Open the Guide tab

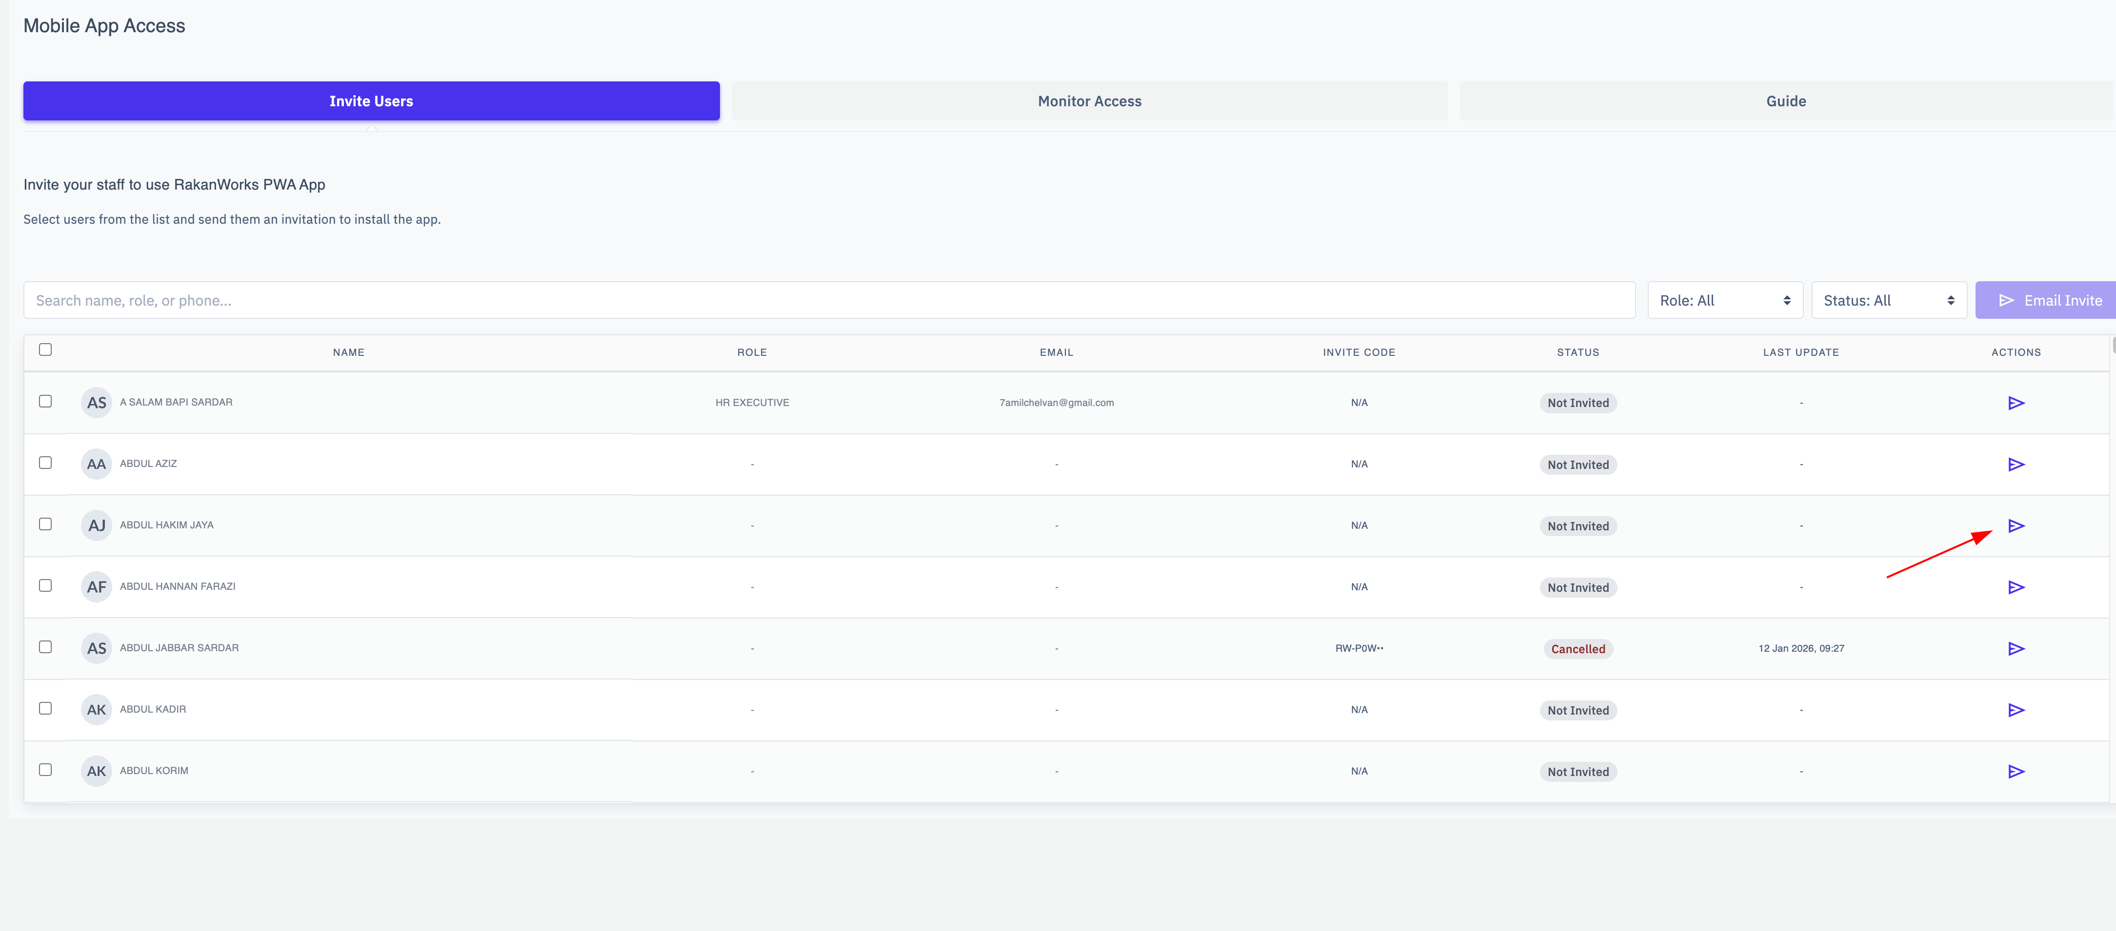click(x=1785, y=101)
